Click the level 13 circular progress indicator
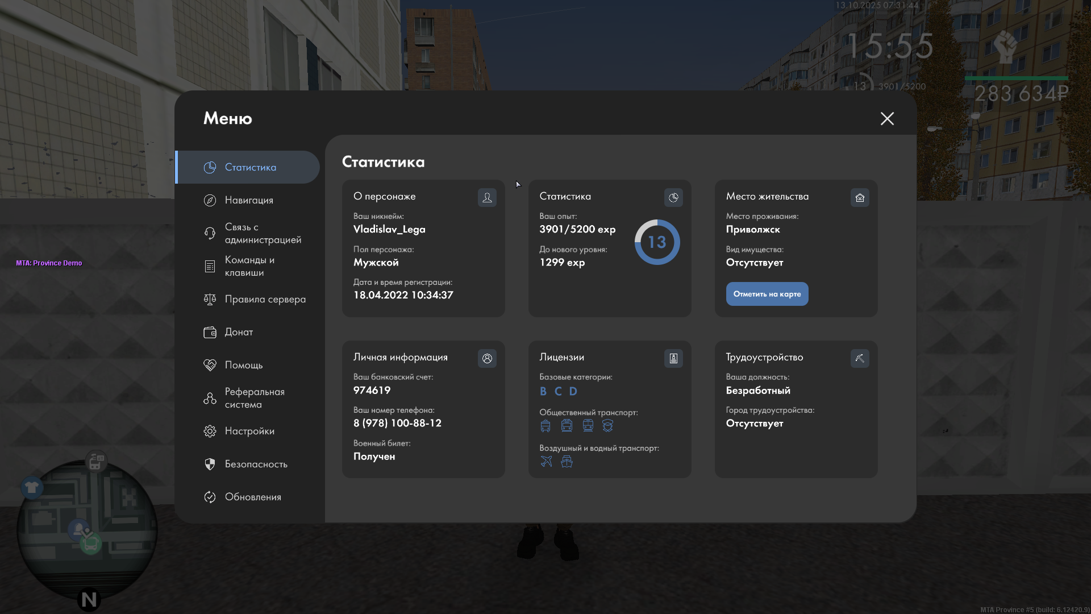This screenshot has width=1091, height=614. 657,242
